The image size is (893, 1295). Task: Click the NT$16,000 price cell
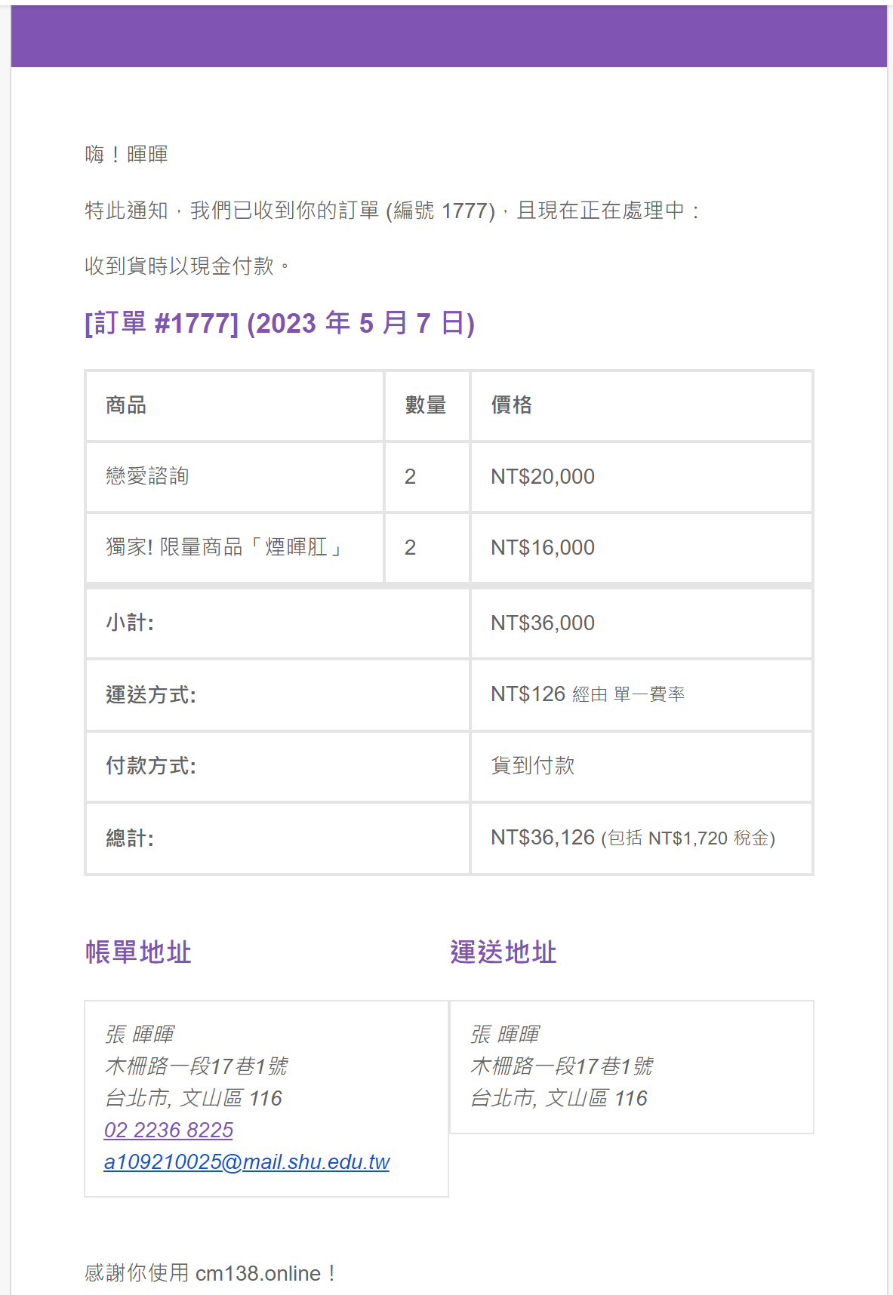coord(543,547)
